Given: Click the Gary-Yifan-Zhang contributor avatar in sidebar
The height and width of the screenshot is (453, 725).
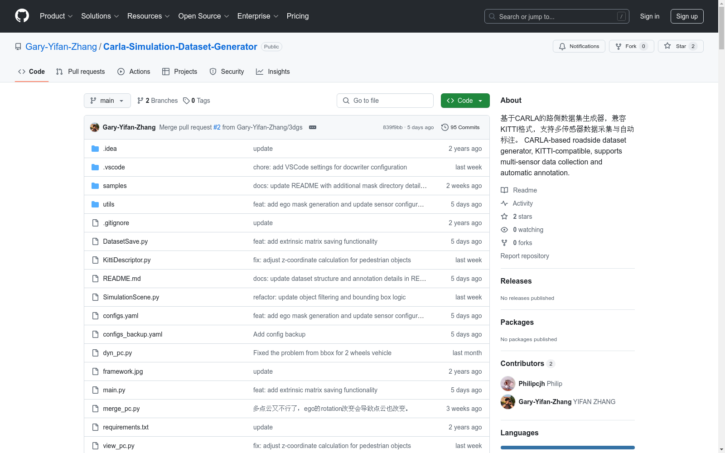Looking at the screenshot, I should (508, 402).
